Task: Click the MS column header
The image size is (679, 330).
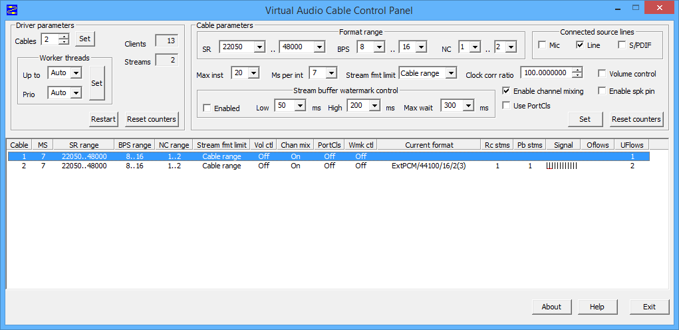Action: click(43, 145)
